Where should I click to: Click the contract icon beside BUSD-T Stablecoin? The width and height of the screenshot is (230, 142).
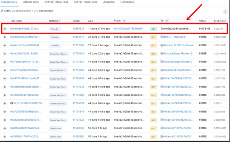click(162, 37)
